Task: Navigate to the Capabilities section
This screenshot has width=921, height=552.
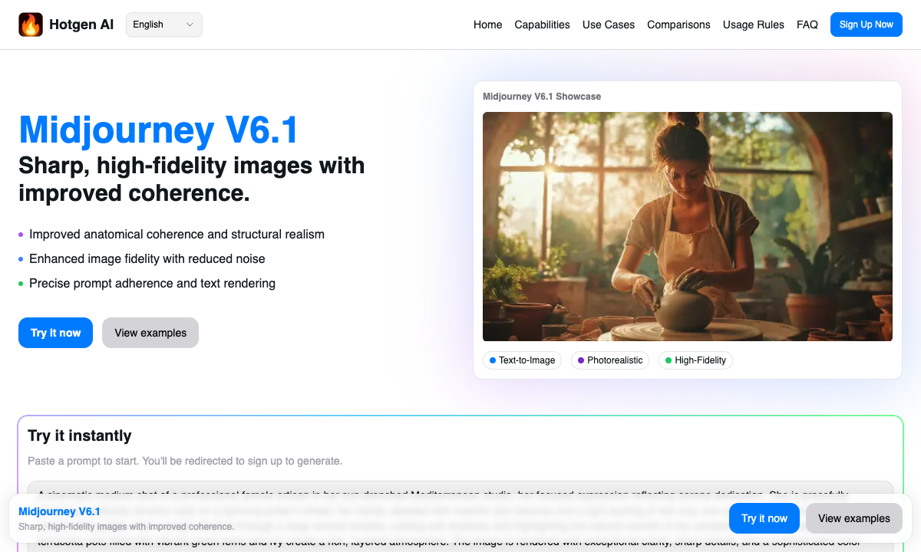Action: point(542,25)
